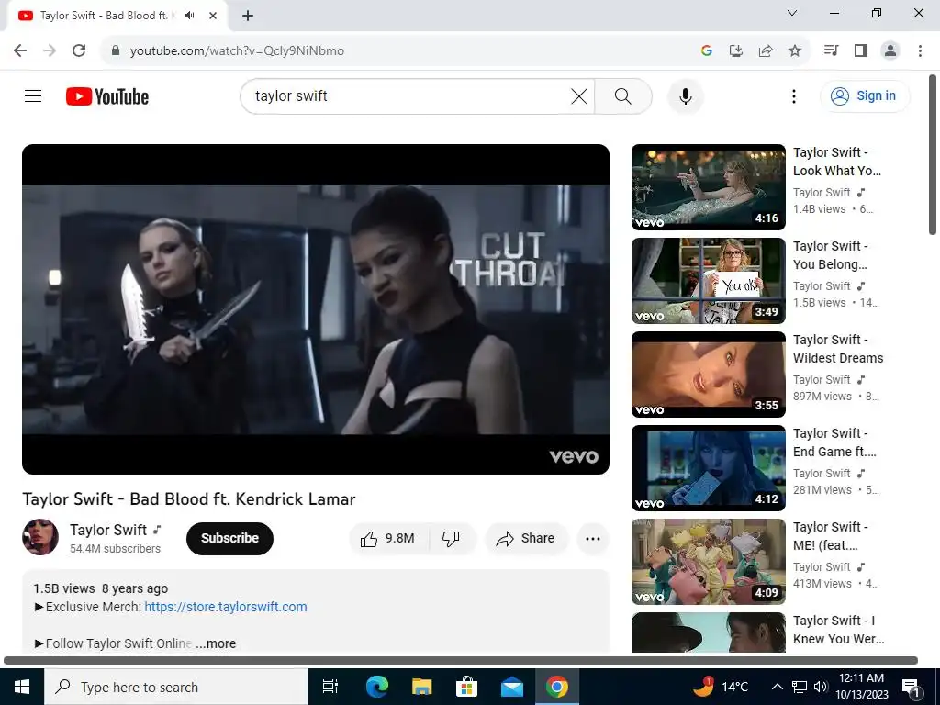Open YouTube settings three-dot menu

click(794, 95)
